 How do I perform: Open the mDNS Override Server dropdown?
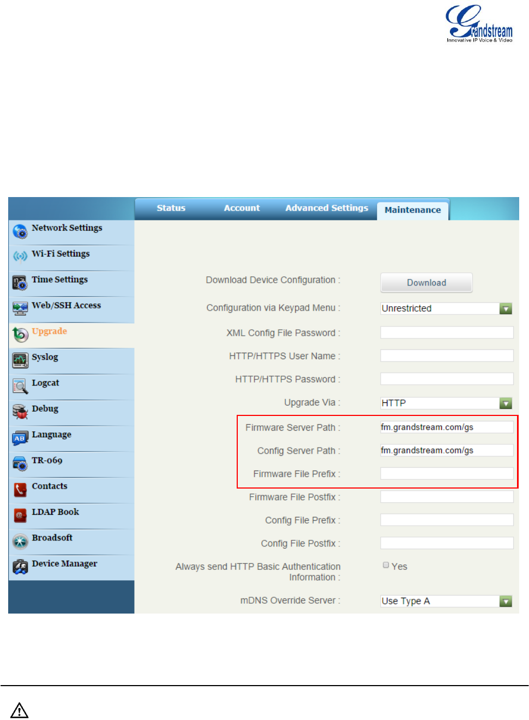(x=447, y=601)
